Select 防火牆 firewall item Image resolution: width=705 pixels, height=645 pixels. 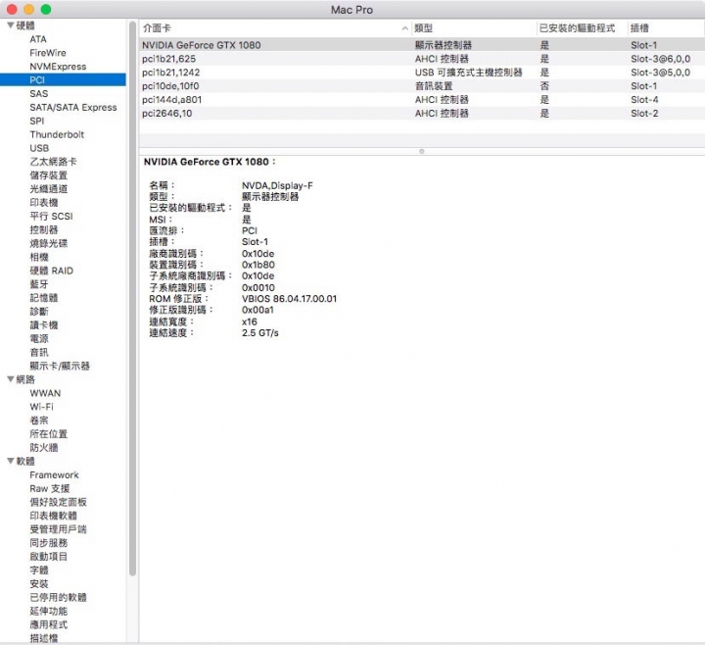(x=44, y=447)
